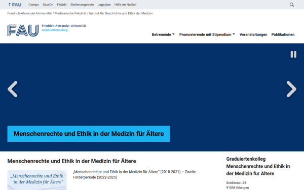
Task: Click the large FAU logo
Action: [23, 30]
